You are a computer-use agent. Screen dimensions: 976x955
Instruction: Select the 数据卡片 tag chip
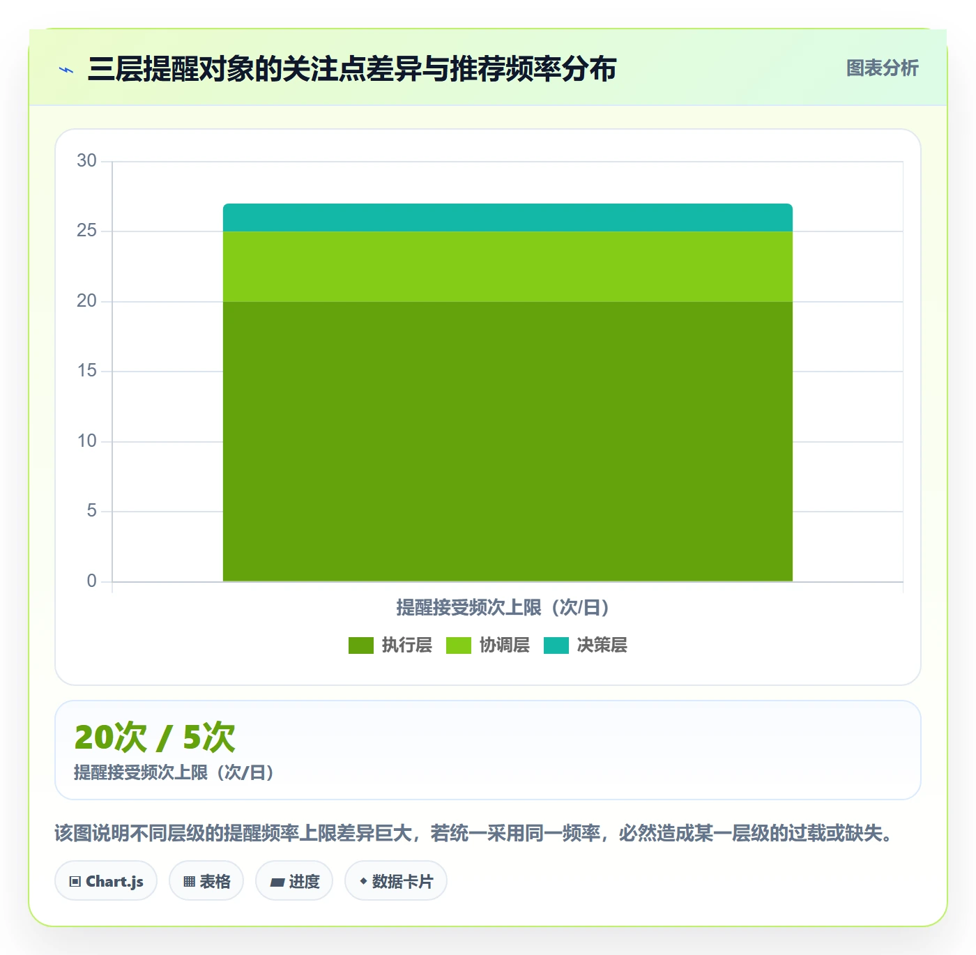[396, 881]
